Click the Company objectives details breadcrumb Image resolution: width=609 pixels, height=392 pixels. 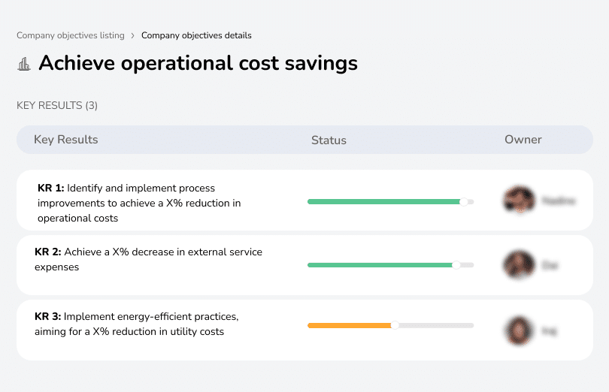point(196,35)
